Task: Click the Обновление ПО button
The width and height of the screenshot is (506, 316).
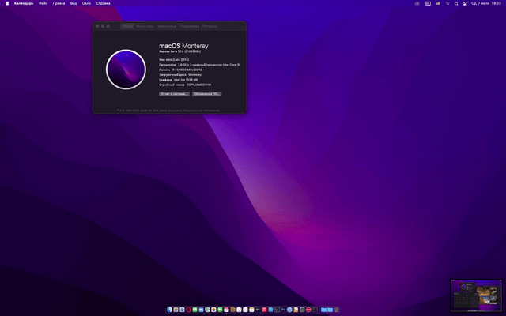Action: click(206, 93)
